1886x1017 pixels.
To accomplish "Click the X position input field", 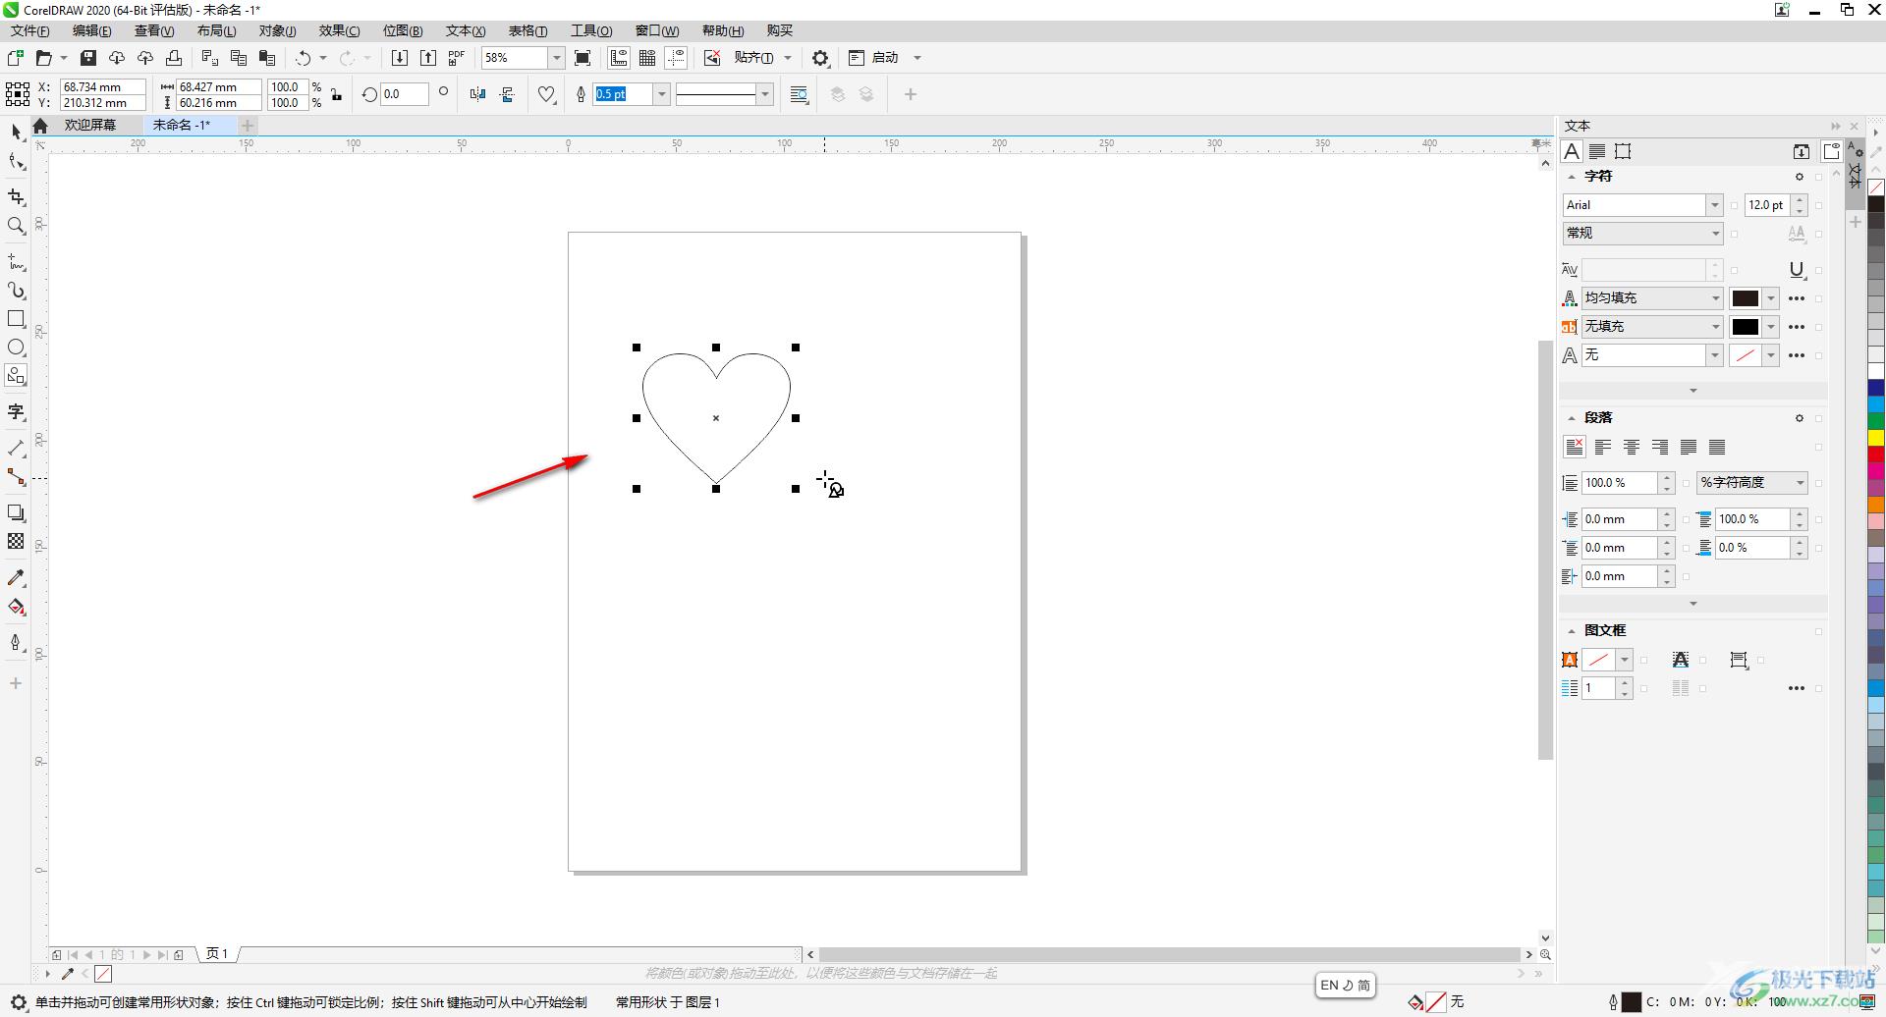I will click(102, 86).
